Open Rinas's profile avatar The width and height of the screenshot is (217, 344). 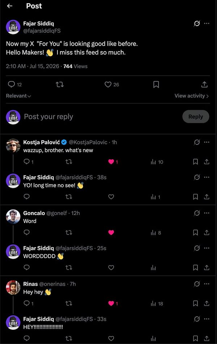point(13,287)
